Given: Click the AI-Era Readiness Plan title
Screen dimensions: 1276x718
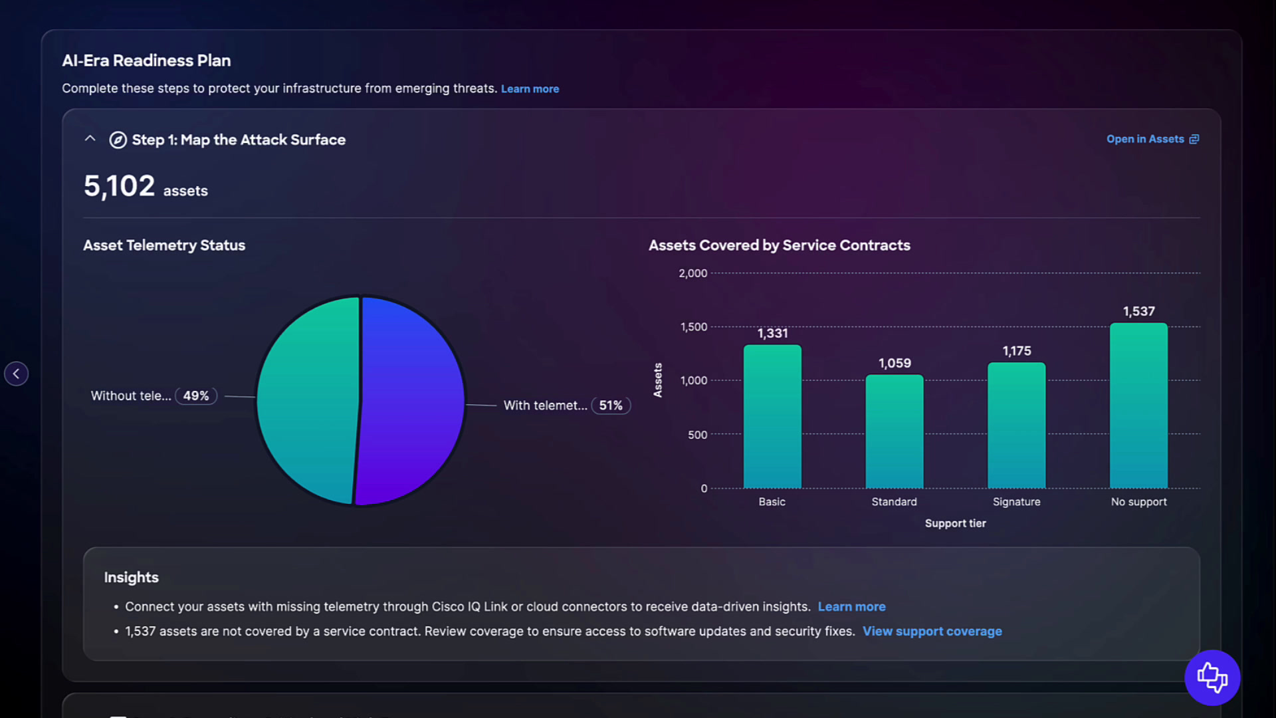Looking at the screenshot, I should point(146,60).
